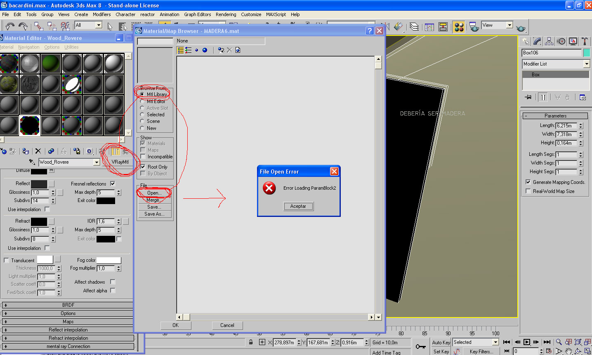Viewport: 592px width, 355px height.
Task: Switch to the Hierarchy command panel tab
Action: pos(549,41)
